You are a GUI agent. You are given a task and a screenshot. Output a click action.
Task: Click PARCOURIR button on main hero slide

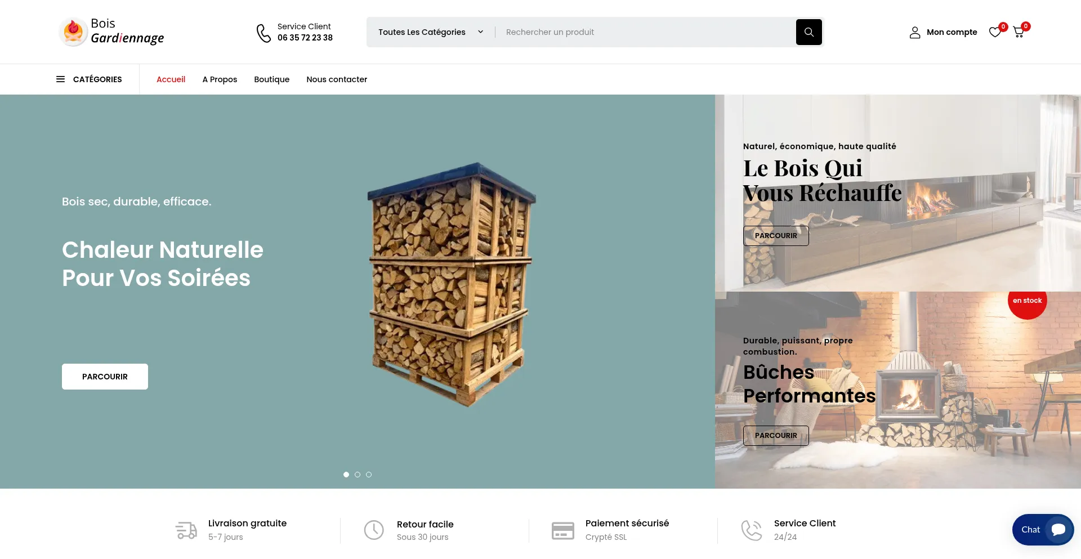tap(105, 377)
